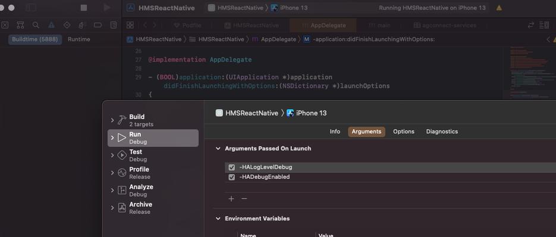Click the Run action triangle icon
This screenshot has height=237, width=556.
click(x=122, y=137)
